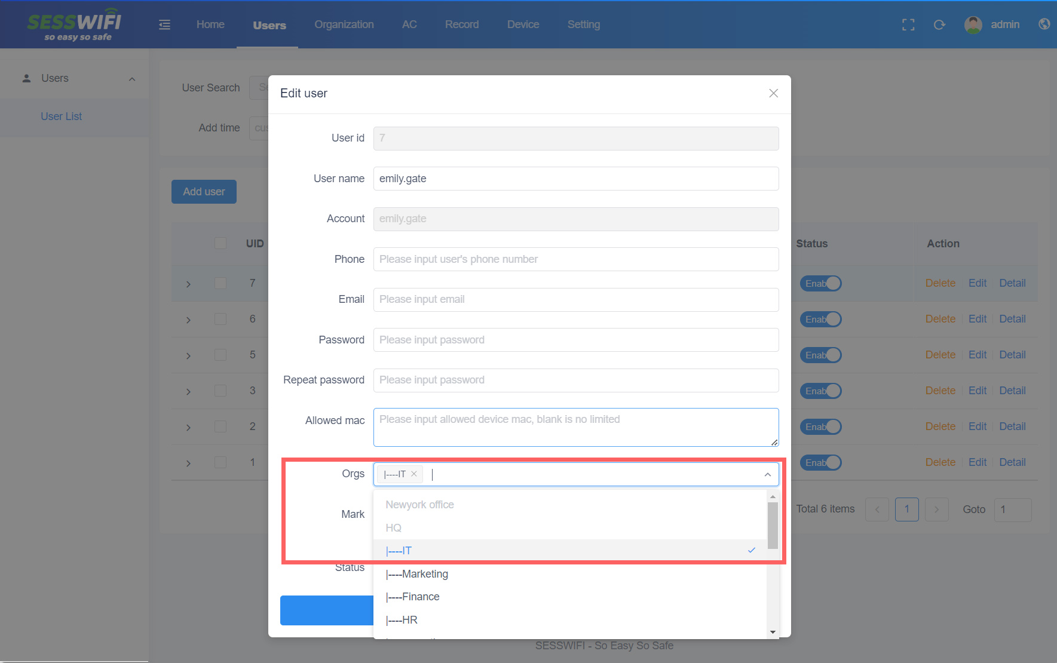This screenshot has width=1057, height=663.
Task: Tick the select-all checkbox in table header
Action: point(220,243)
